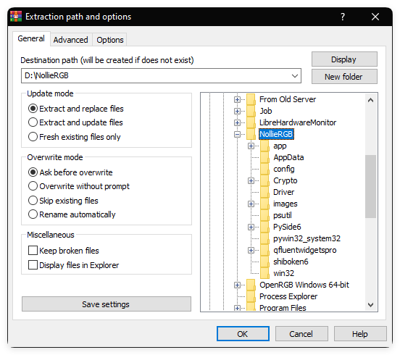Expand the Crypto subfolder node
This screenshot has height=355, width=400.
point(251,181)
